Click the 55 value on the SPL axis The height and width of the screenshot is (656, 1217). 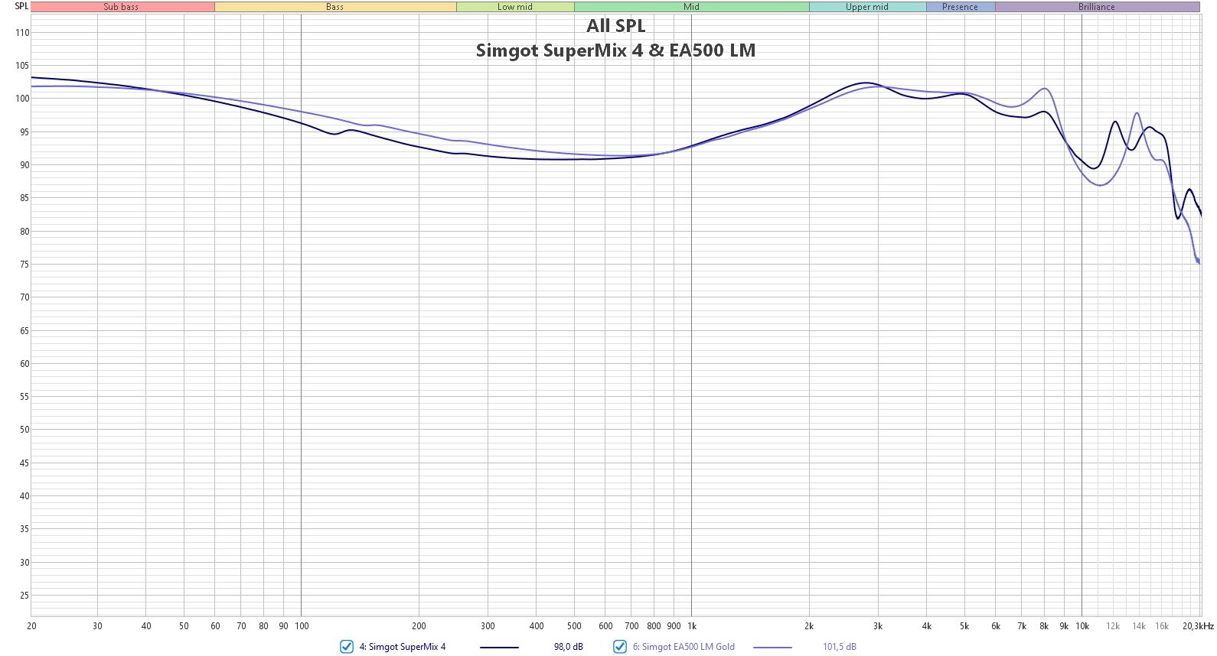coord(24,397)
